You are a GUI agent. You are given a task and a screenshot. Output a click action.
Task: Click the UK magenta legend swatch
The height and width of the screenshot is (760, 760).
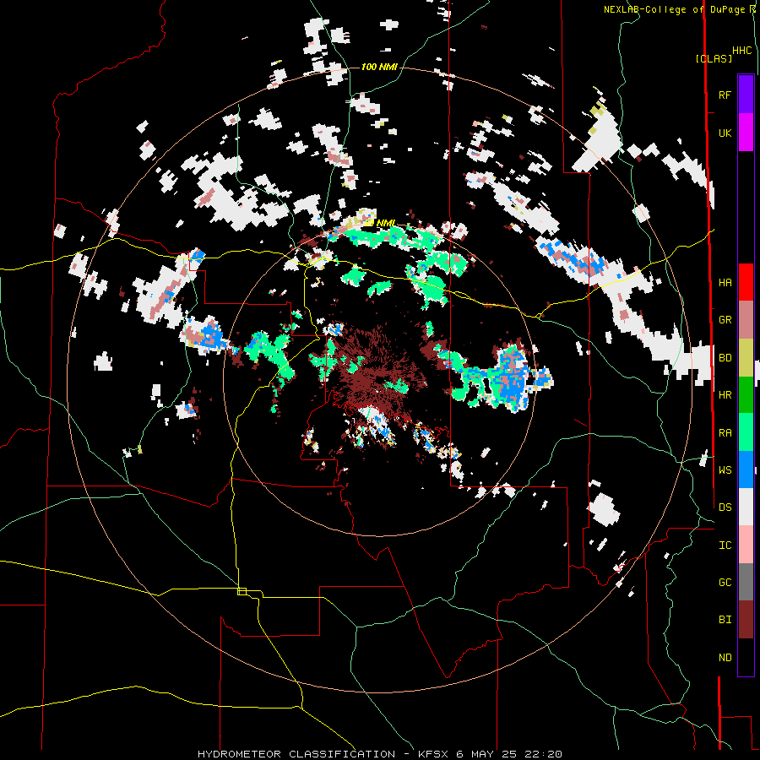tap(746, 133)
